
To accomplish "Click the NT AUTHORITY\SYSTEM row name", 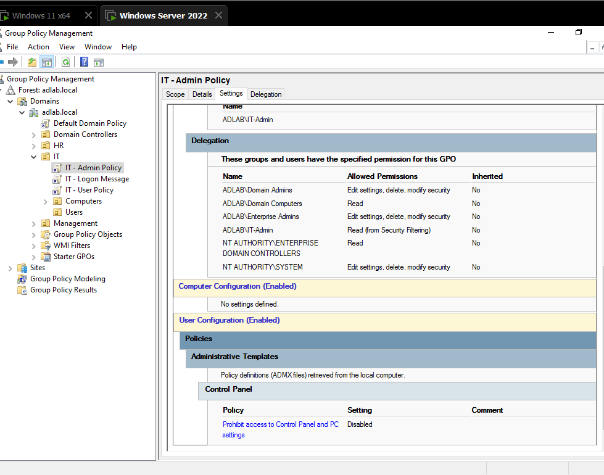I will coord(263,267).
